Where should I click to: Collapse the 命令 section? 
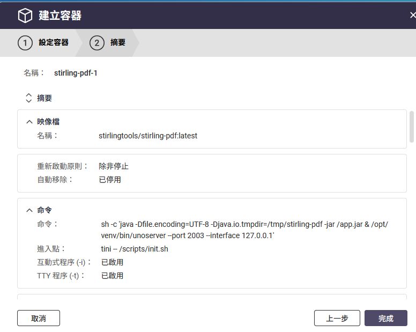(x=29, y=210)
